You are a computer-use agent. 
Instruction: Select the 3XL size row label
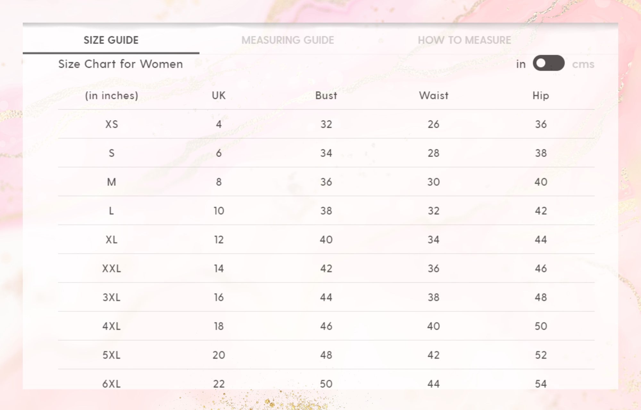(112, 297)
